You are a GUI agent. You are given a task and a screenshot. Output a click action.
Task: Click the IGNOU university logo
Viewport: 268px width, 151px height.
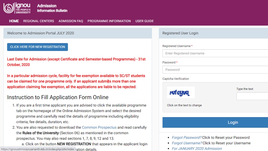point(17,8)
